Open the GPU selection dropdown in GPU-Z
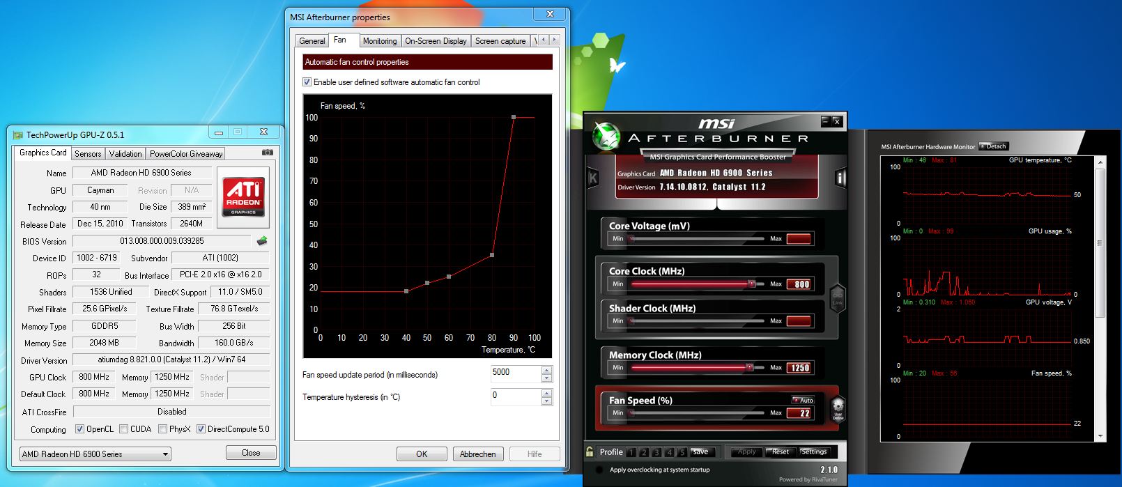 tap(95, 454)
